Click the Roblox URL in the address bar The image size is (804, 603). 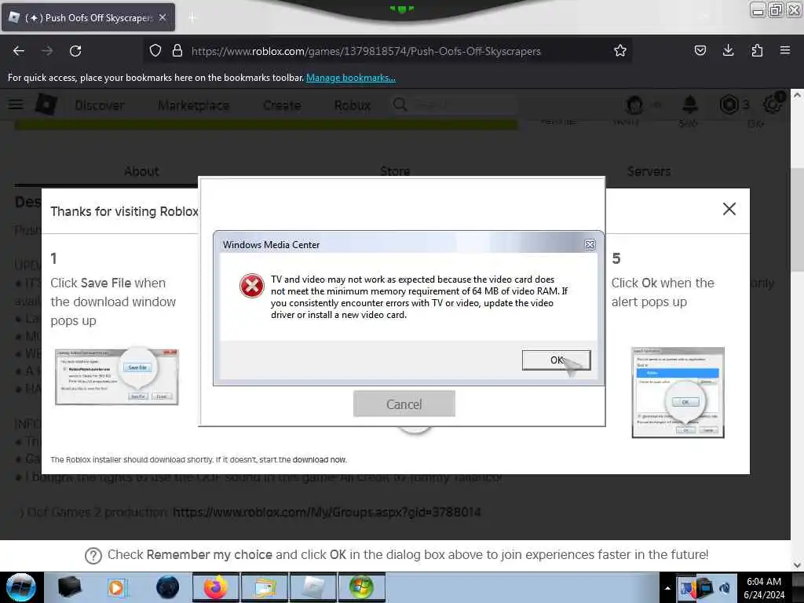point(366,51)
